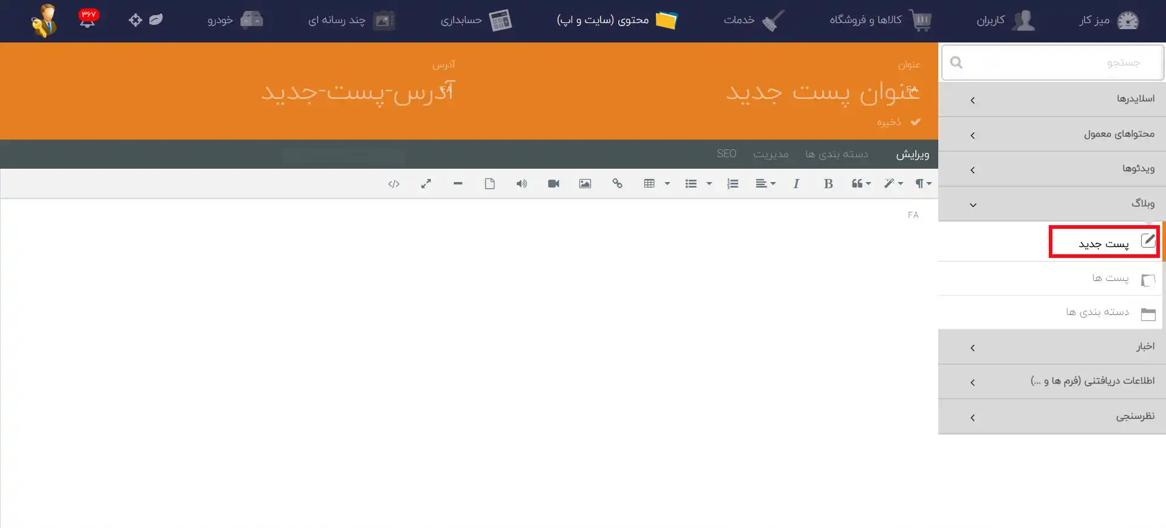Open the میز کار dashboard menu
Image resolution: width=1166 pixels, height=528 pixels.
(1109, 20)
